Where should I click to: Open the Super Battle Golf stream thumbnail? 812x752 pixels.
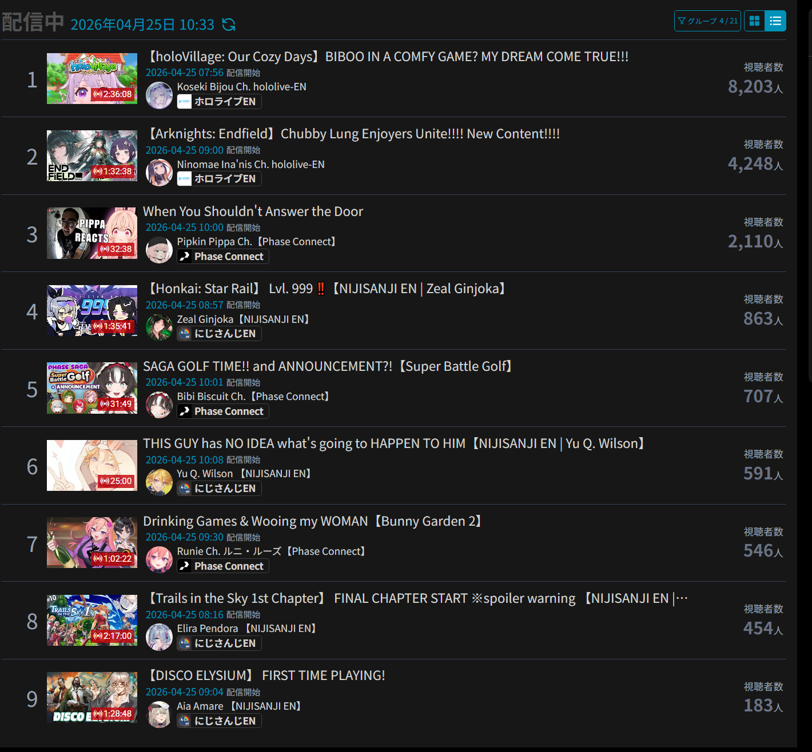[92, 388]
